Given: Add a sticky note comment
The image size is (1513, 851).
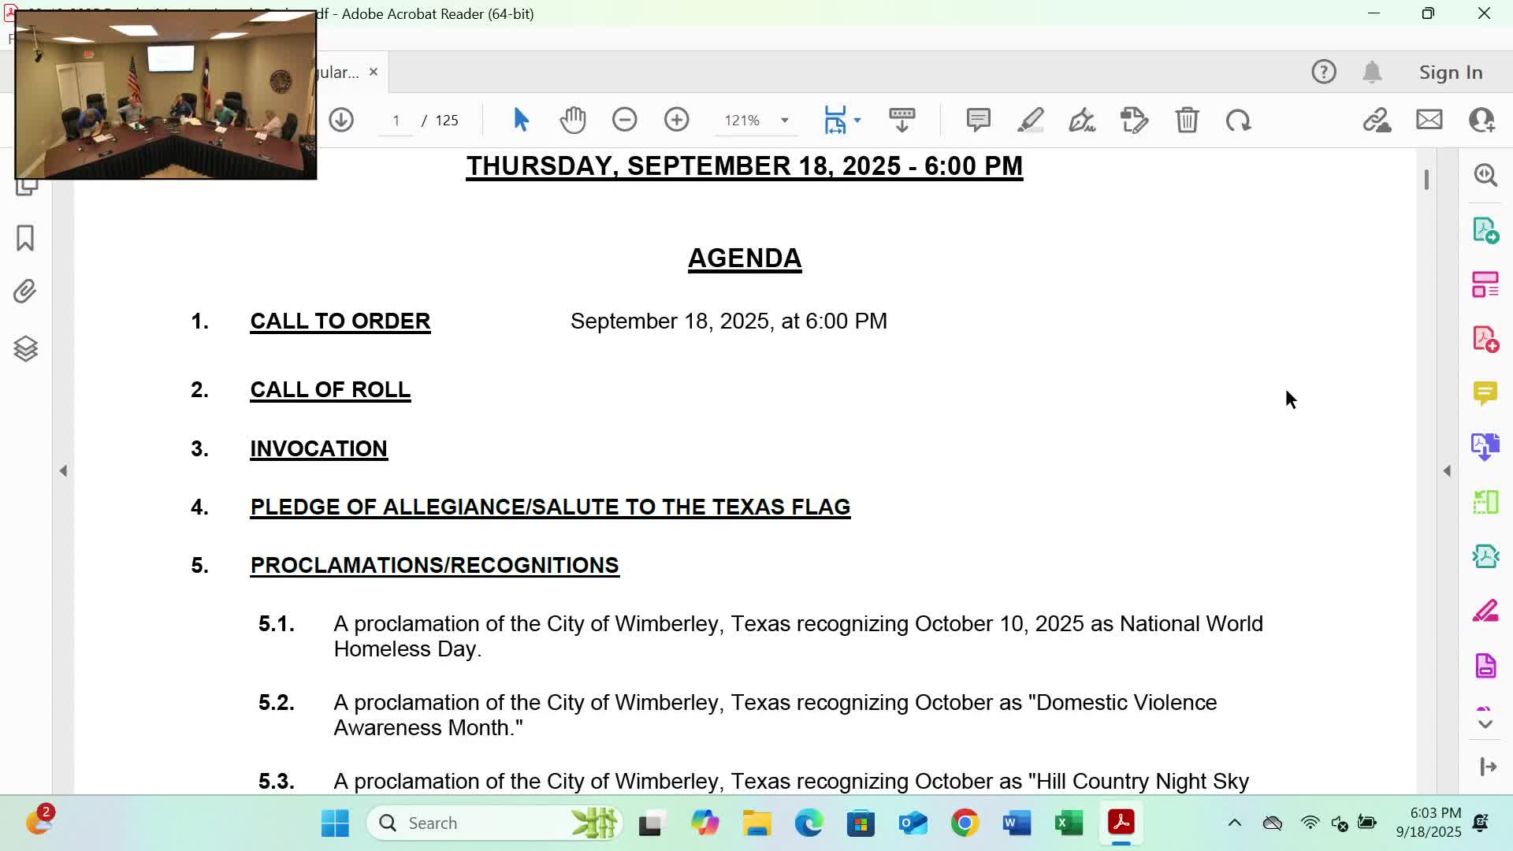Looking at the screenshot, I should click(978, 120).
